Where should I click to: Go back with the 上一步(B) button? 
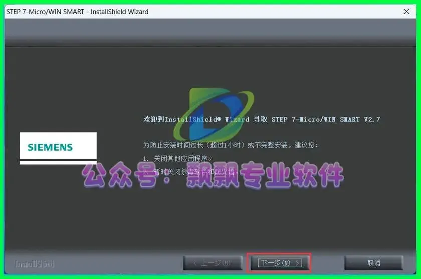(x=213, y=263)
